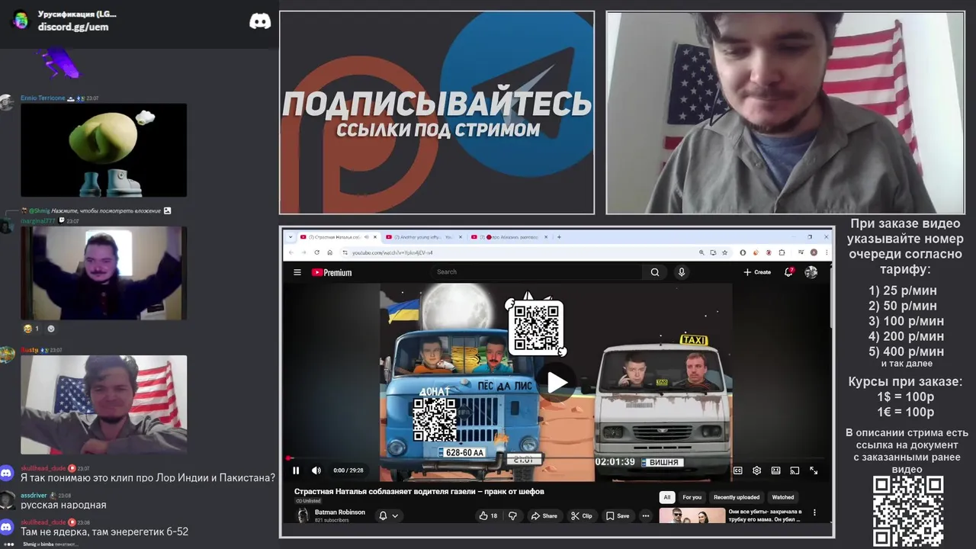Open marginal777's arms-raised image attachment
This screenshot has height=549, width=976.
[104, 273]
